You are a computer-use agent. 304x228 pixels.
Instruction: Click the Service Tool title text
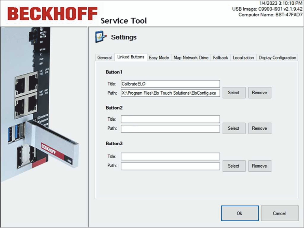124,21
